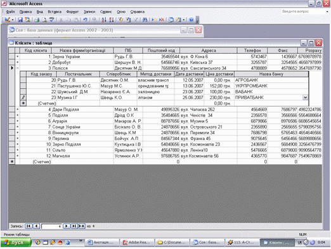Click the Delete Record toolbar icon
This screenshot has width=331, height=249.
pyautogui.click(x=162, y=20)
